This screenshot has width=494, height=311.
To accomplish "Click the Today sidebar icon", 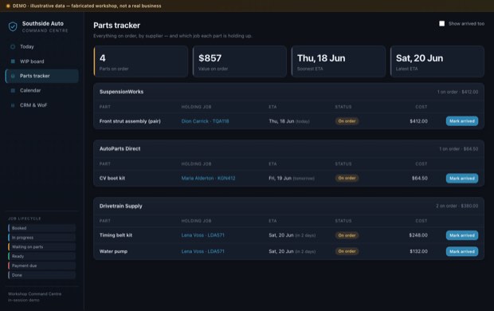I will 13,47.
